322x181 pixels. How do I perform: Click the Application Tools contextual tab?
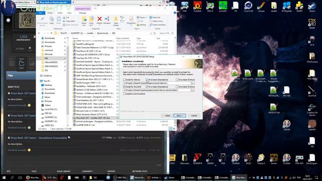pos(83,9)
